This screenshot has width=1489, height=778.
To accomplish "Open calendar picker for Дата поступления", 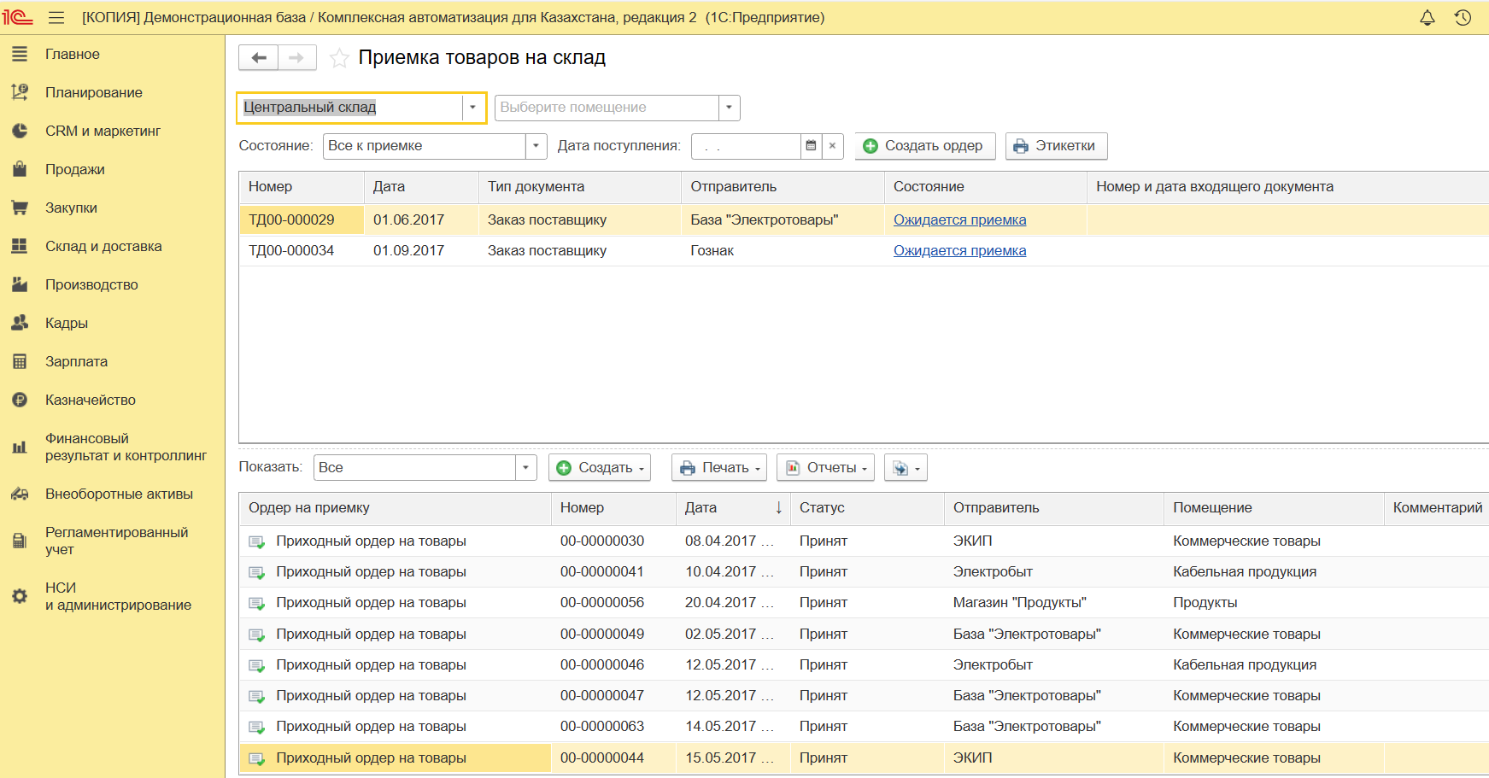I will point(811,146).
